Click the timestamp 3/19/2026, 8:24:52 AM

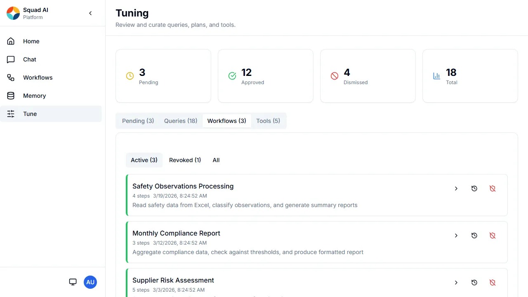click(180, 196)
